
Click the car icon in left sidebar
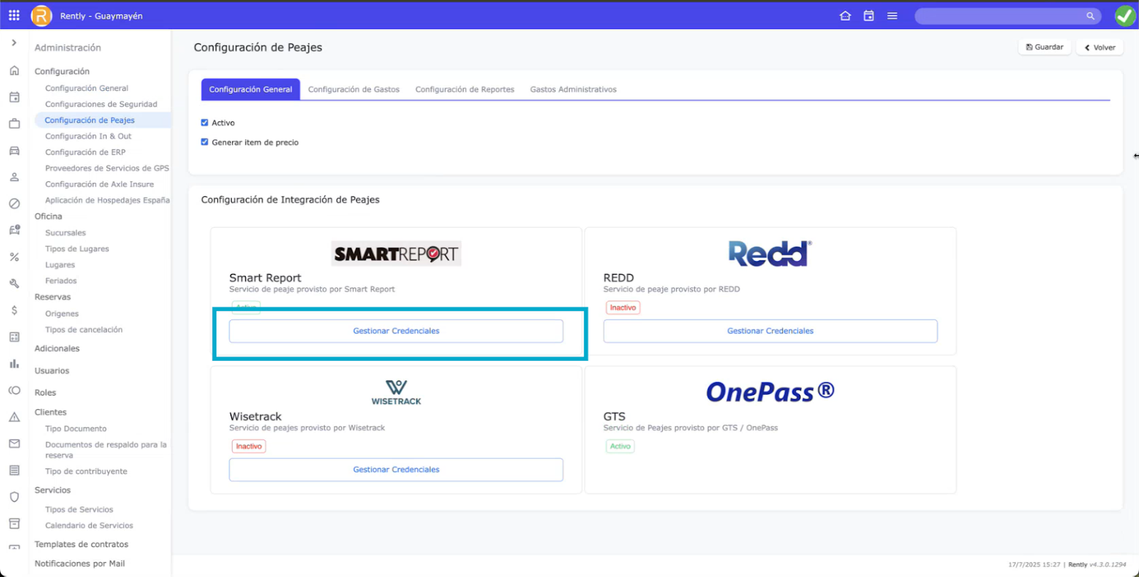coord(14,151)
